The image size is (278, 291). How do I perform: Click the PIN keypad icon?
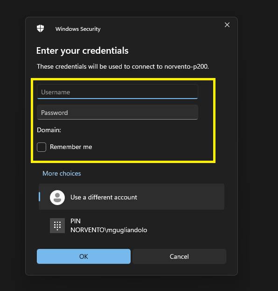point(57,226)
